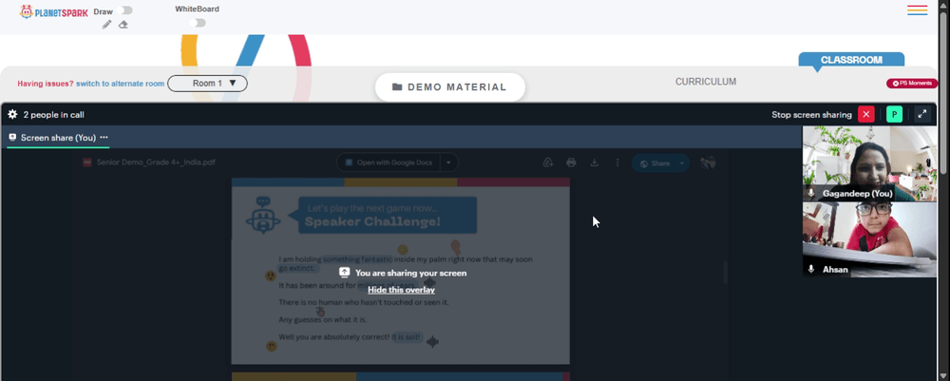The height and width of the screenshot is (381, 950).
Task: Open the PDF more options menu
Action: (x=617, y=162)
